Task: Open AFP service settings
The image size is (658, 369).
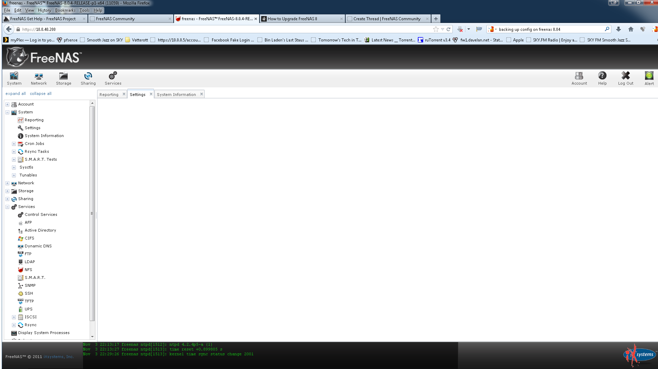Action: point(28,222)
